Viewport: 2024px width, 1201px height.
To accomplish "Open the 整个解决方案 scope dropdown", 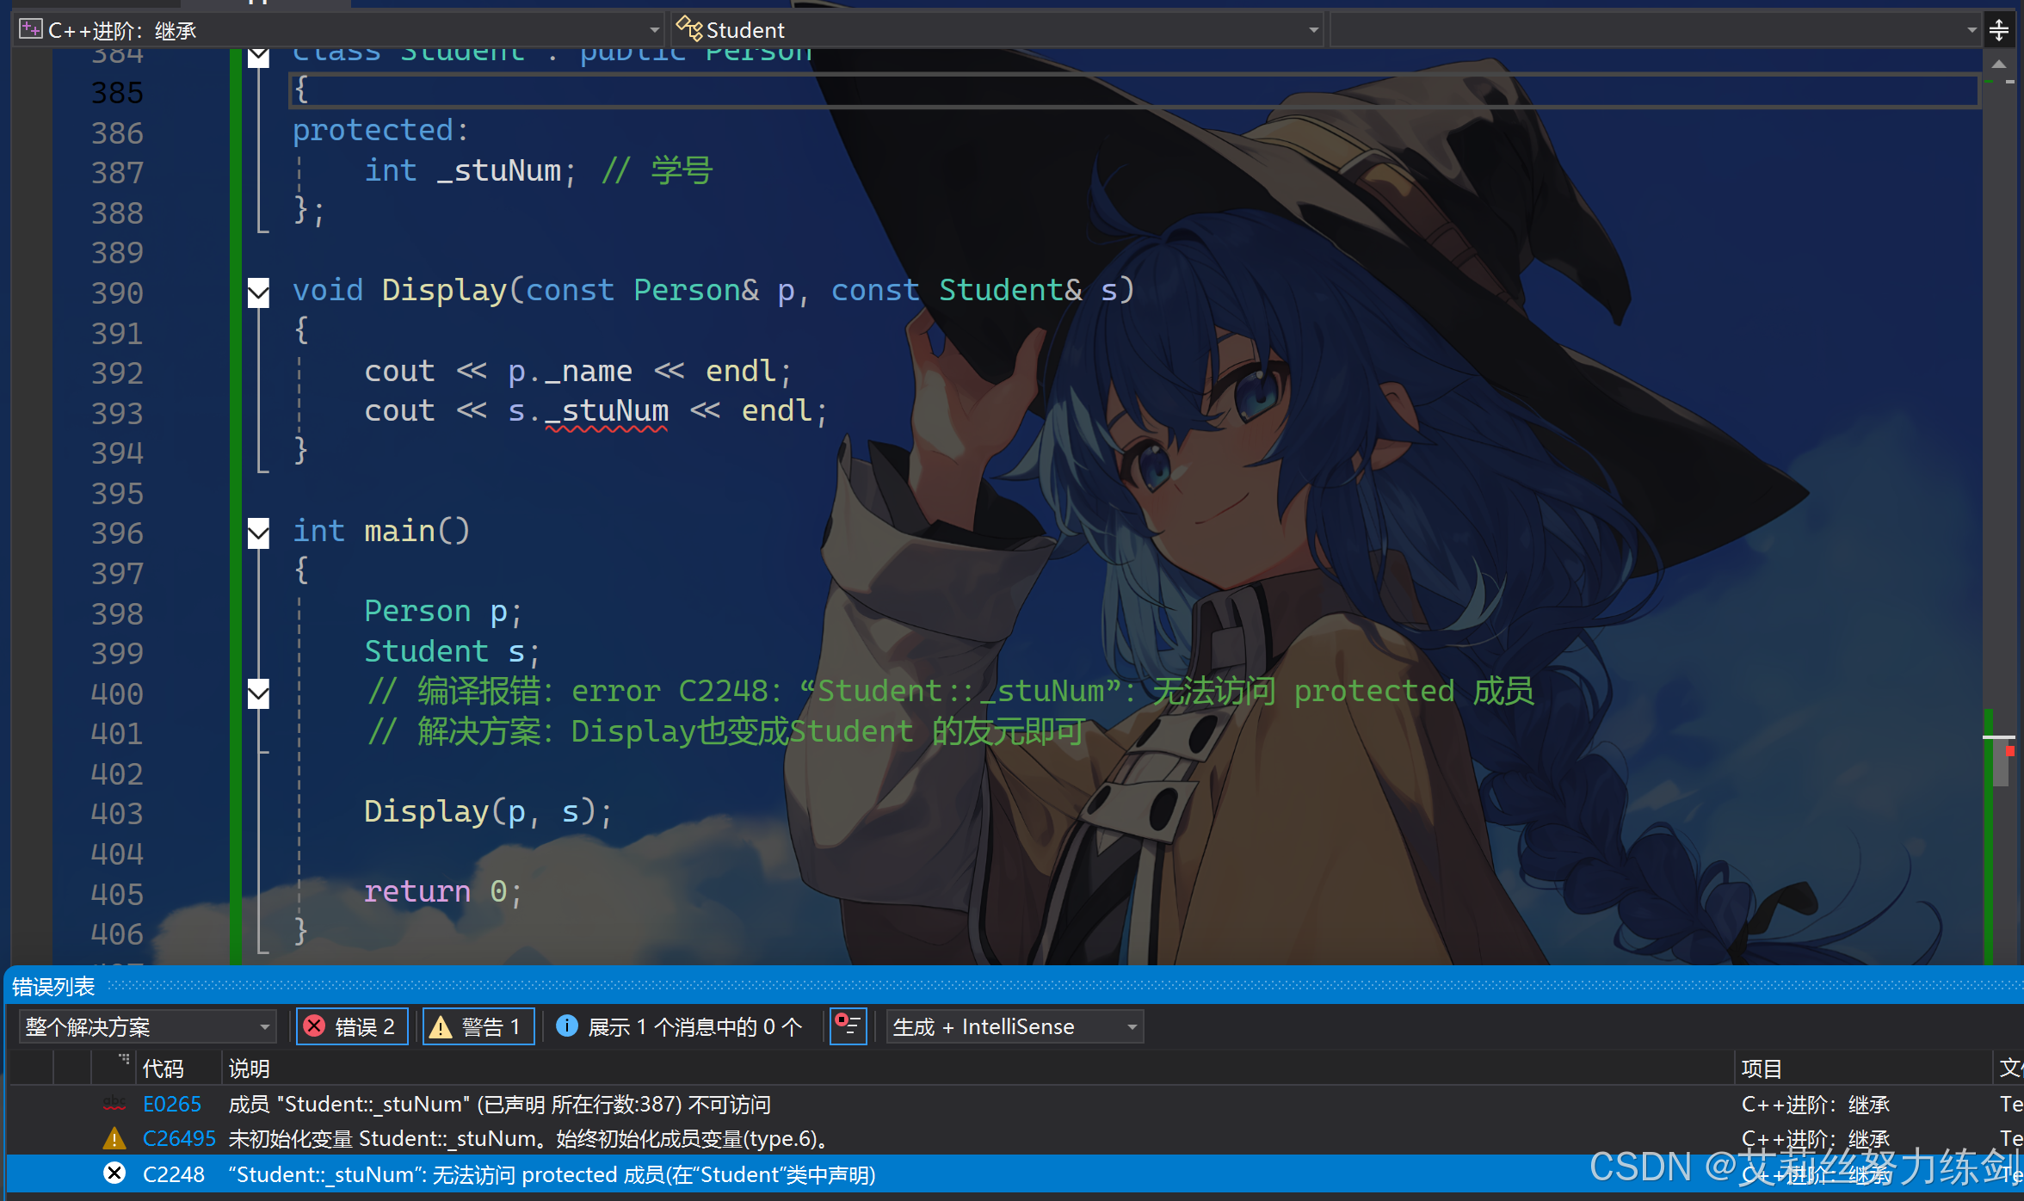I will (x=146, y=1026).
